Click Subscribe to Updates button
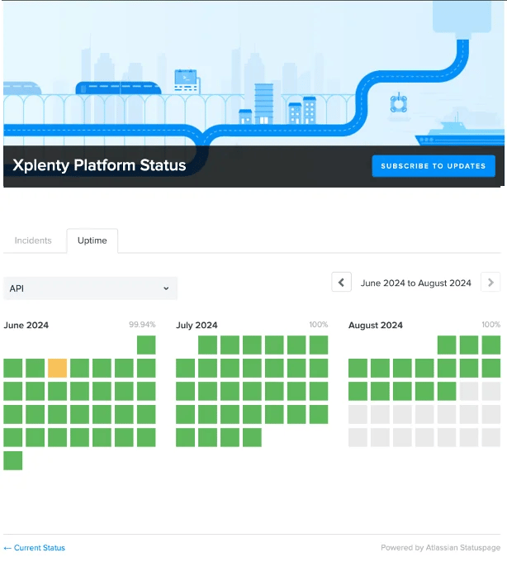507x562 pixels. [x=434, y=166]
